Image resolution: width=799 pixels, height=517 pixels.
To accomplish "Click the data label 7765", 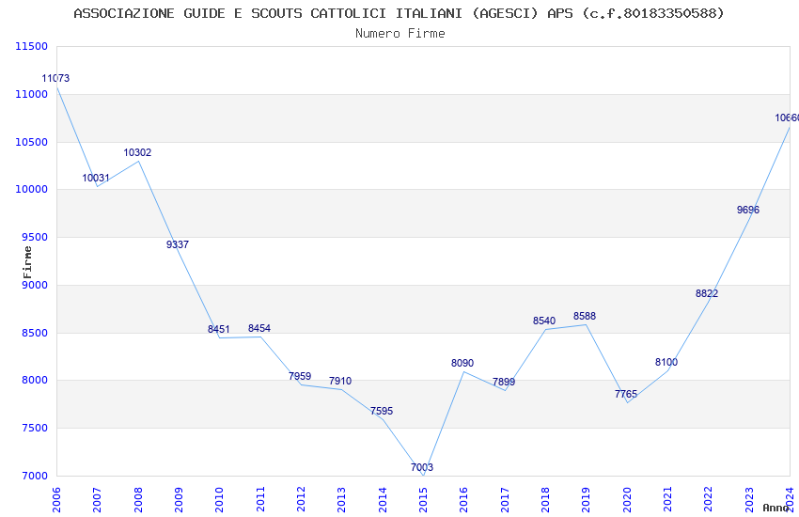I will tap(626, 394).
